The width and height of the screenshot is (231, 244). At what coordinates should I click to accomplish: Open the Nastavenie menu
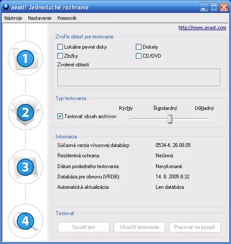(x=40, y=18)
